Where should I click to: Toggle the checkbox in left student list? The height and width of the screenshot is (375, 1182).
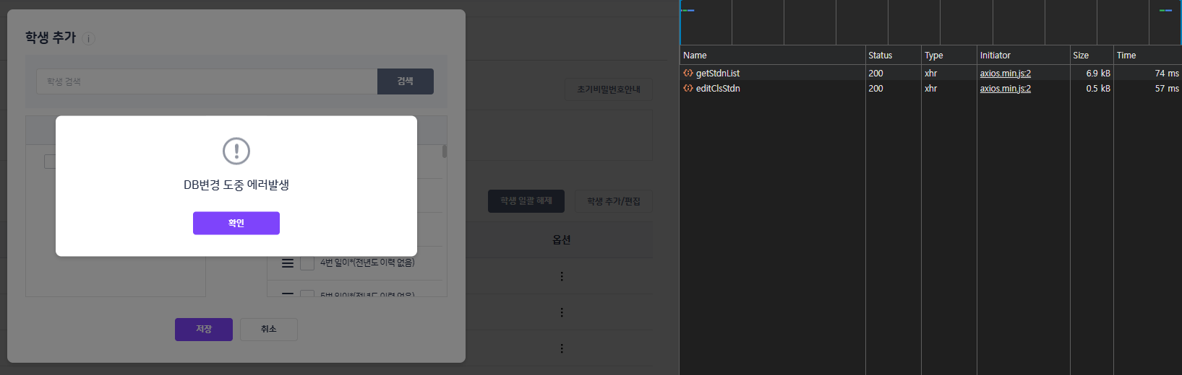click(50, 162)
